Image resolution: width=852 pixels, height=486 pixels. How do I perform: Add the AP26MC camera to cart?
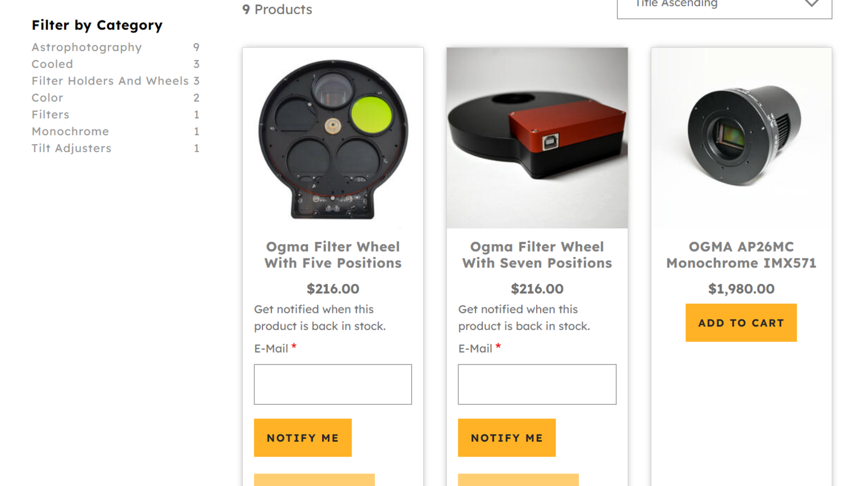[x=741, y=322]
